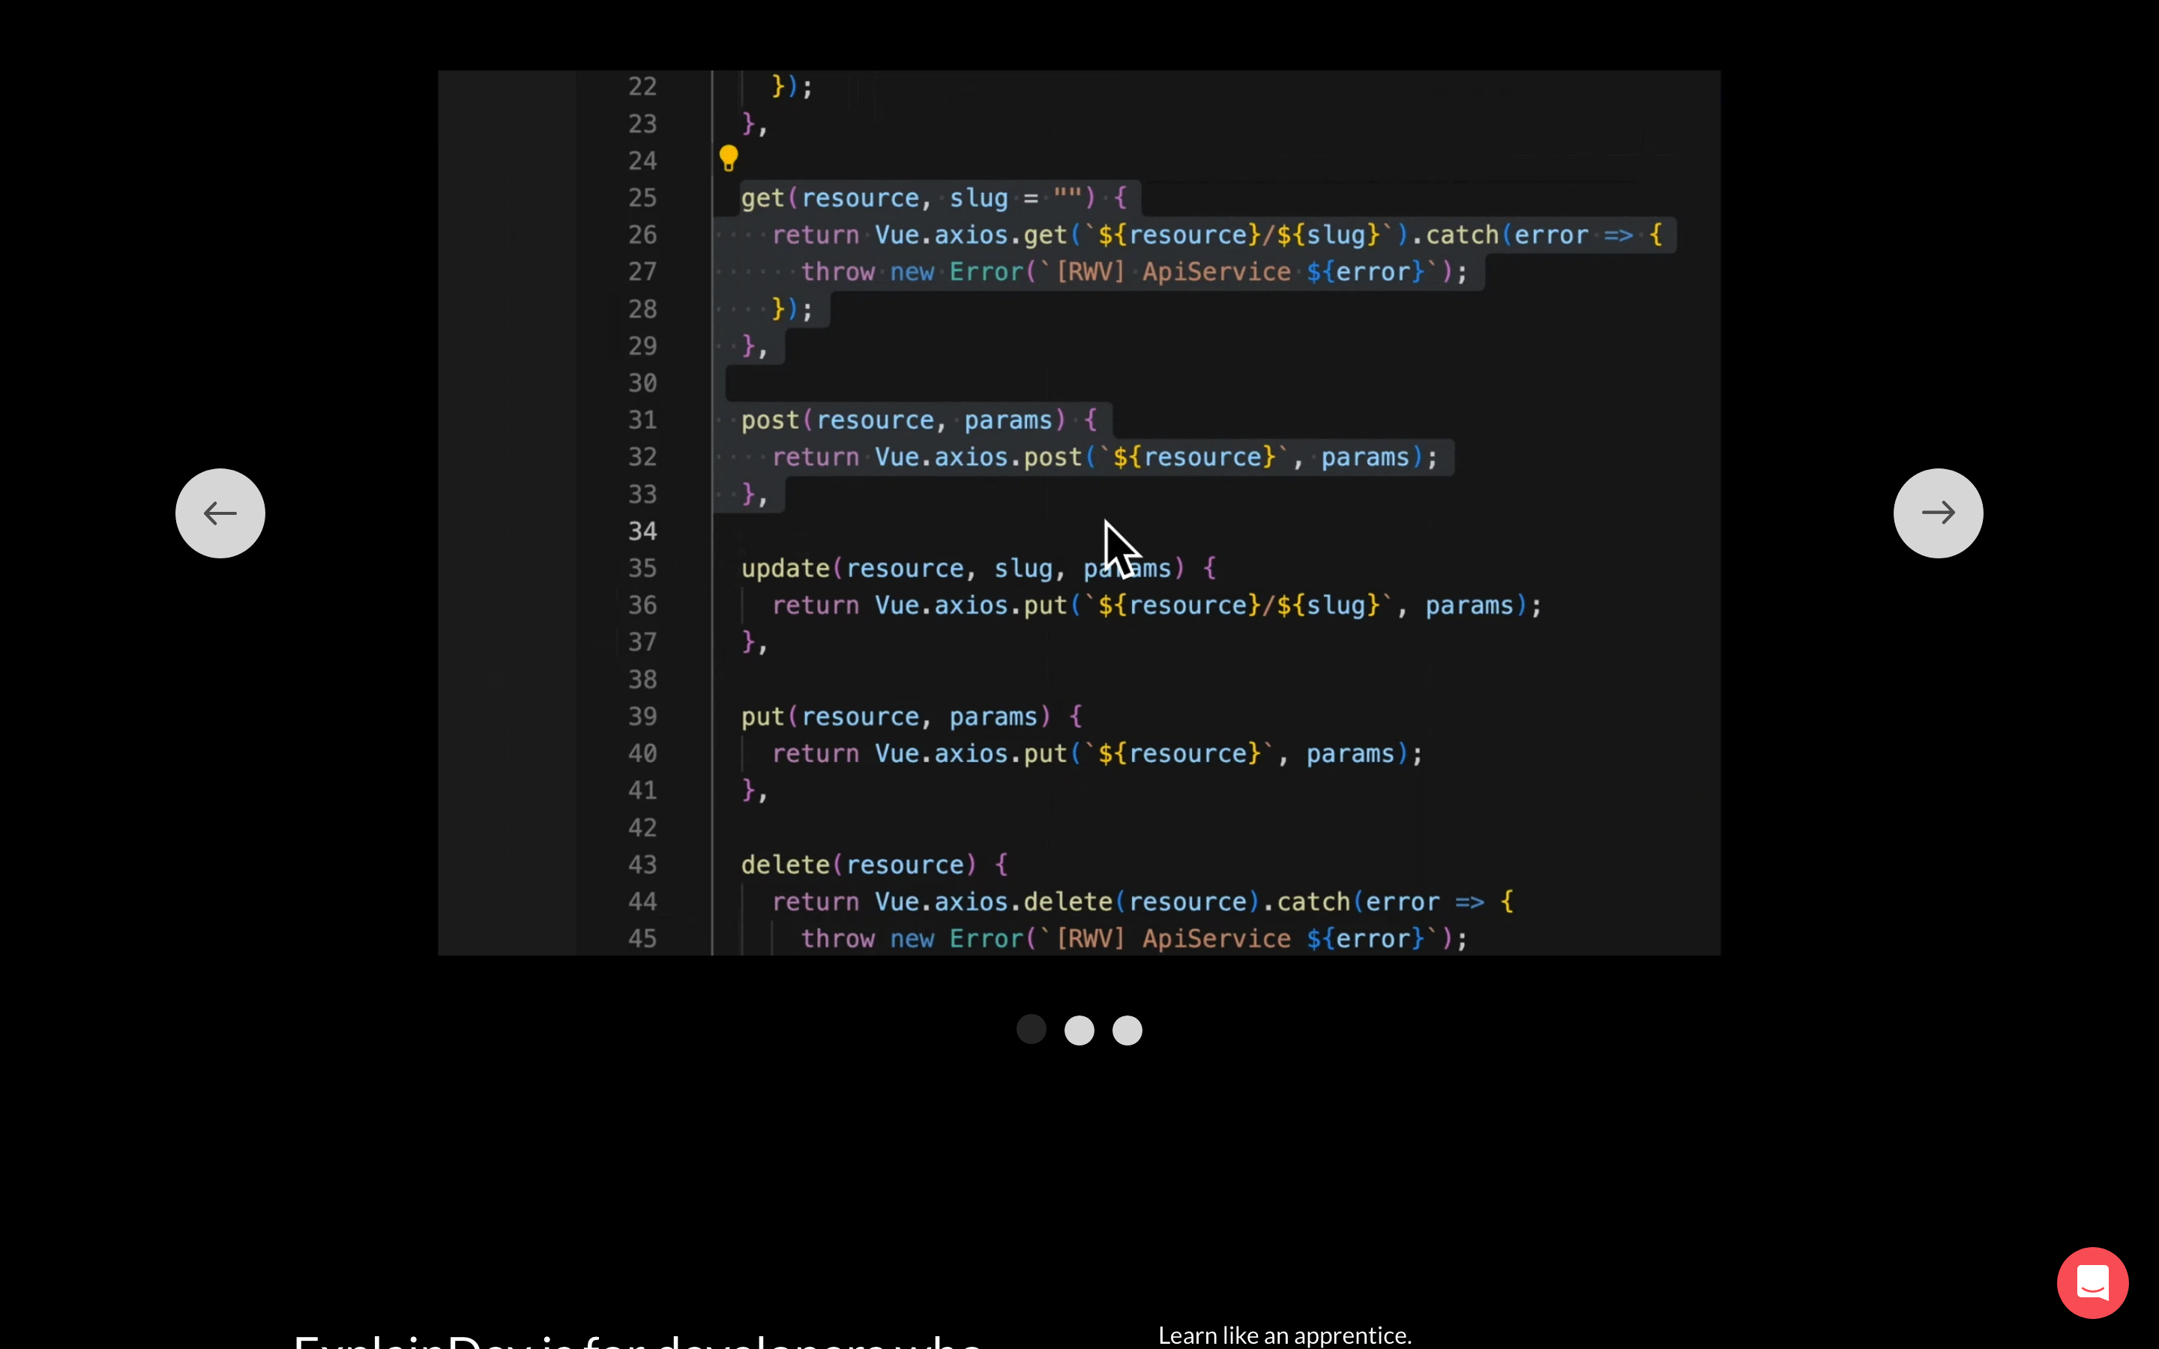Click the code editor demo slide

(x=1079, y=513)
